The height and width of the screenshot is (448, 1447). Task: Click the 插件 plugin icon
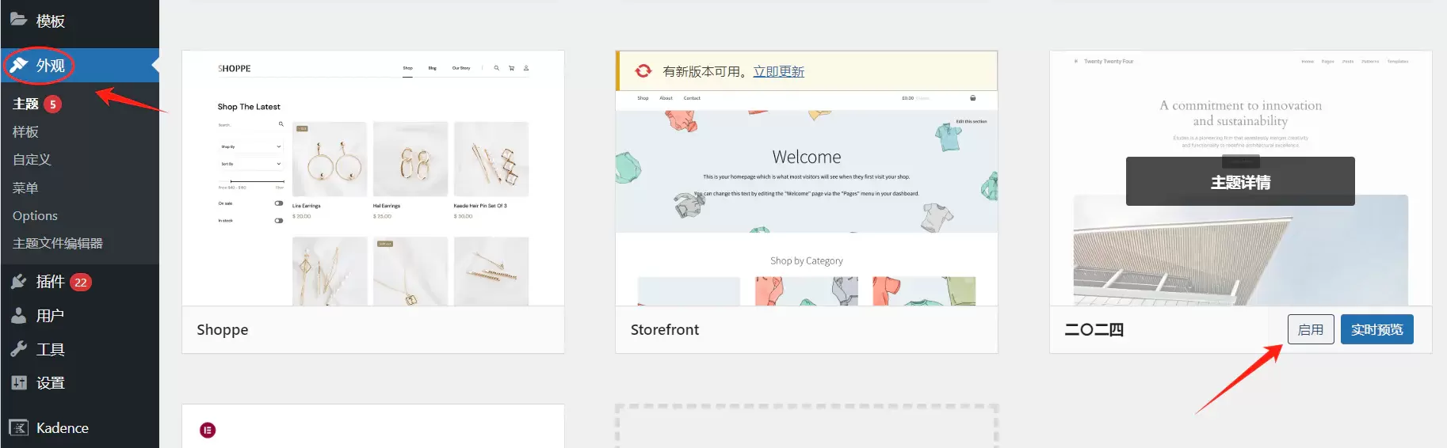(x=18, y=282)
